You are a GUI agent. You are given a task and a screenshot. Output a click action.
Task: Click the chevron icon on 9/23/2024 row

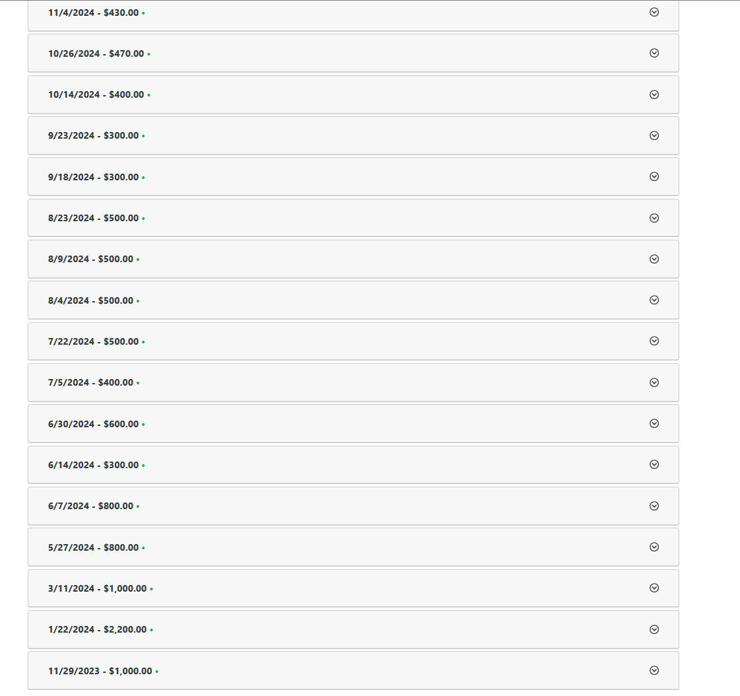coord(654,135)
